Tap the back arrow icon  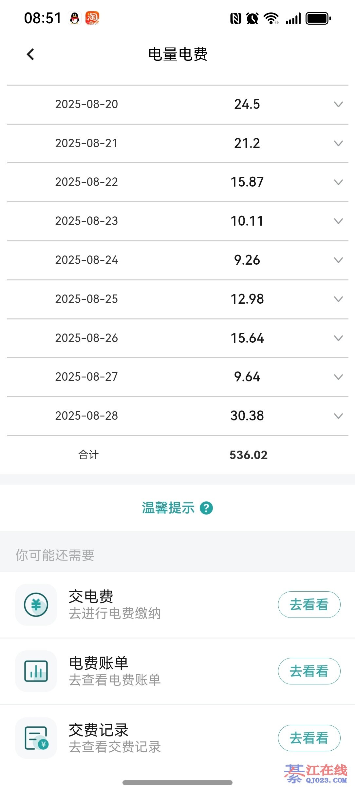pos(30,54)
